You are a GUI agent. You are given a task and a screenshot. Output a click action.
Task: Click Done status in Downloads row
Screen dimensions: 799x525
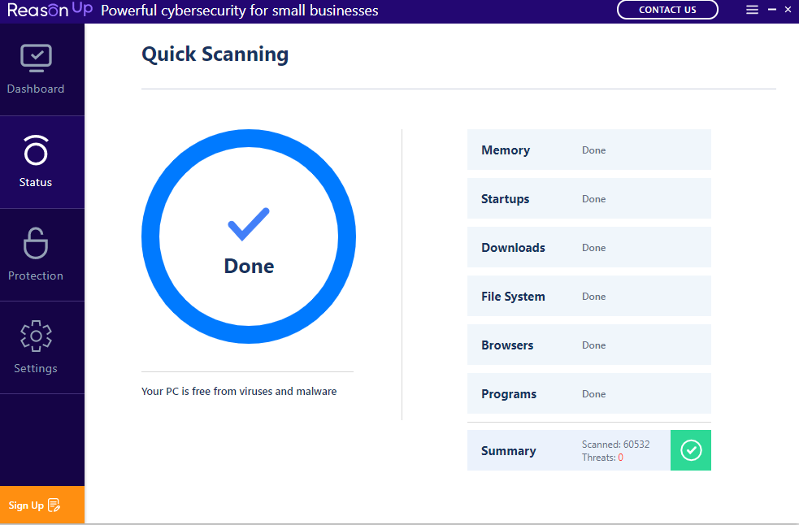593,248
